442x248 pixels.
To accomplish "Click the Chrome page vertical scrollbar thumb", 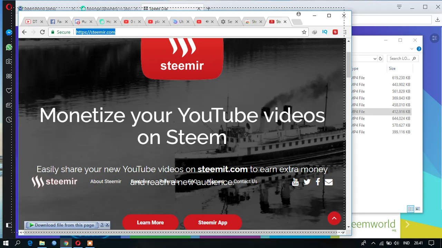I will click(x=348, y=65).
